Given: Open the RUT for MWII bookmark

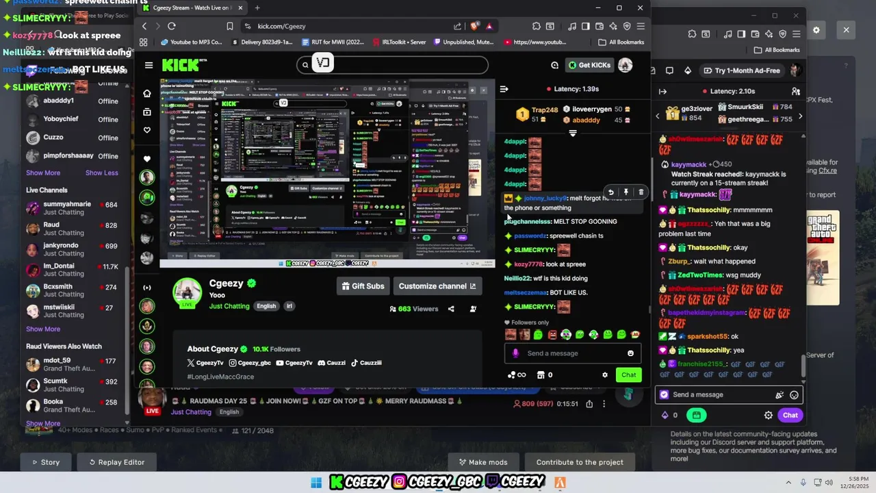Looking at the screenshot, I should tap(333, 42).
